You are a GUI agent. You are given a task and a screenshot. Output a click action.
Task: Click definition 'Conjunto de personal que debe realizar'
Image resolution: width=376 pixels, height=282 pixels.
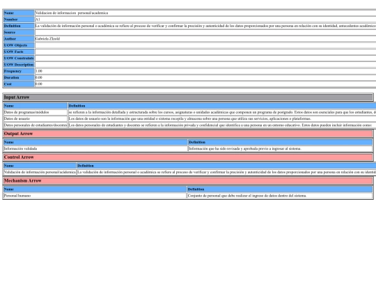coord(247,196)
